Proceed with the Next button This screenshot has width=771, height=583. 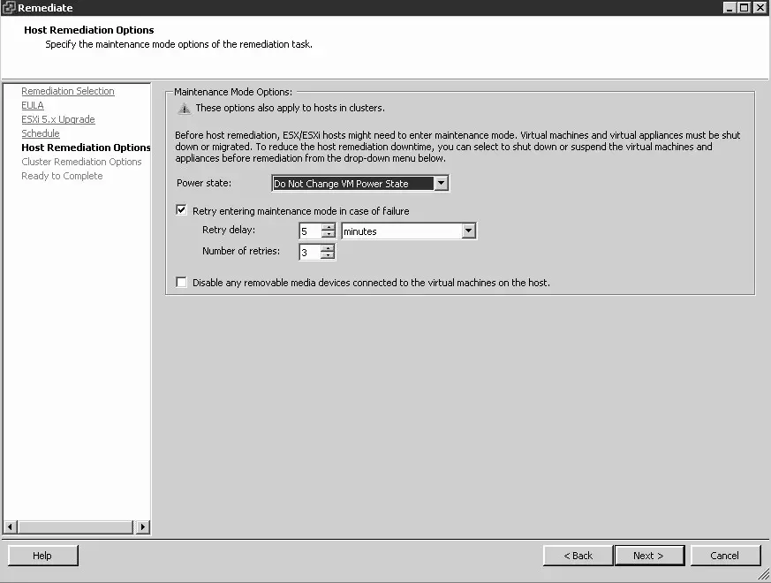pyautogui.click(x=649, y=556)
